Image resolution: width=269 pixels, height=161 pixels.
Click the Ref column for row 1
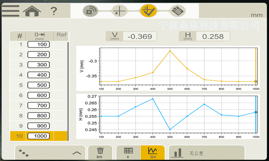pyautogui.click(x=61, y=45)
